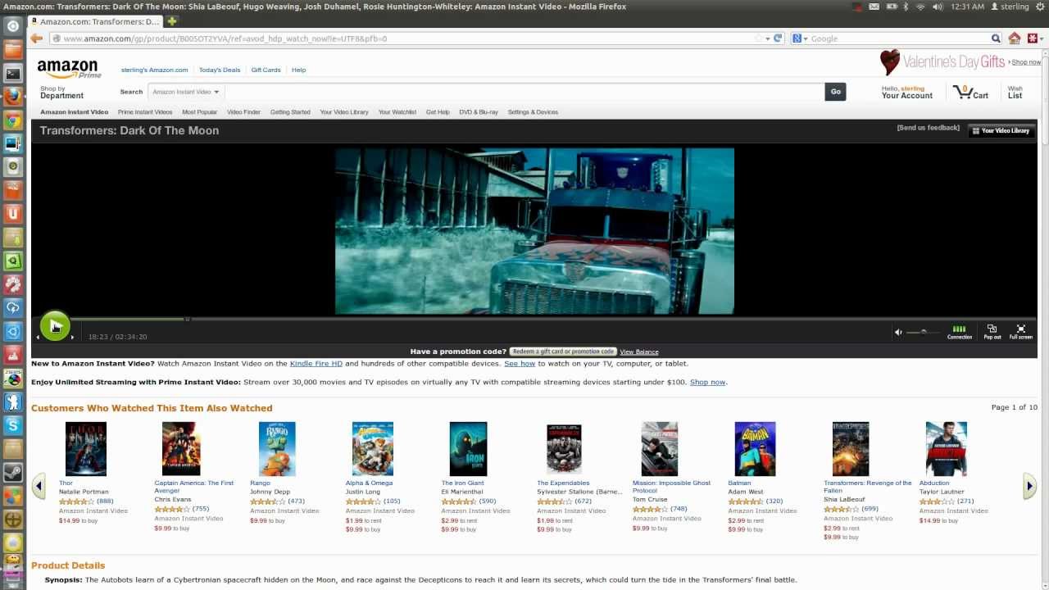The width and height of the screenshot is (1049, 590).
Task: Open the View Balance link
Action: [x=639, y=352]
